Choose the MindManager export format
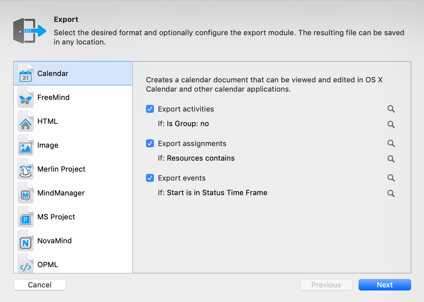This screenshot has width=424, height=302. tap(73, 193)
